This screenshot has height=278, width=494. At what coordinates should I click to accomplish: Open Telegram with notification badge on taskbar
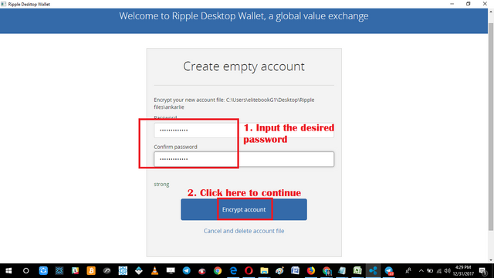[x=389, y=271]
